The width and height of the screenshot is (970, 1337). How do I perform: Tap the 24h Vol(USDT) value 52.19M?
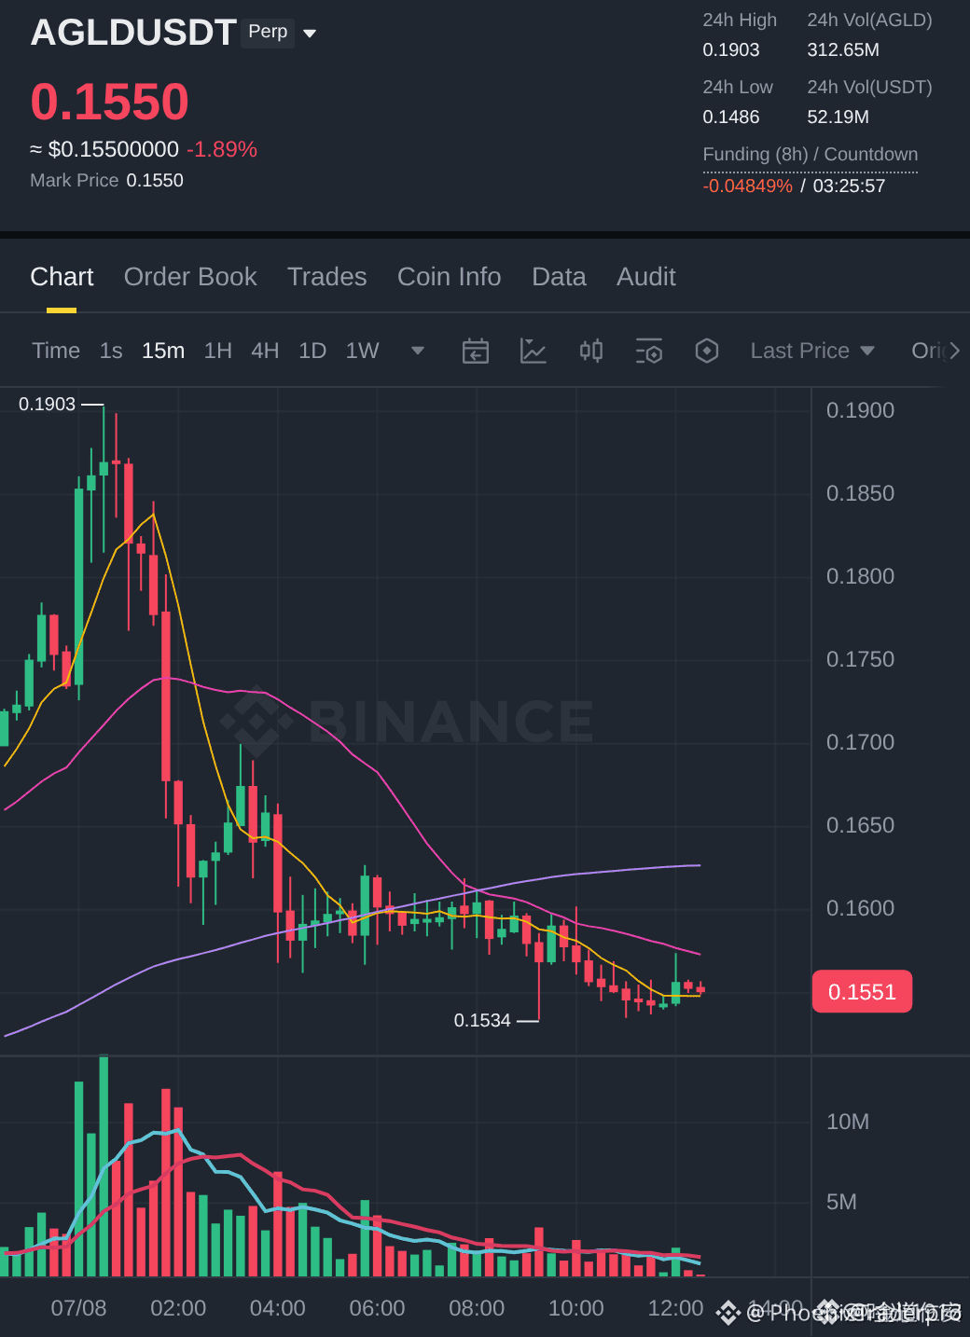coord(838,117)
